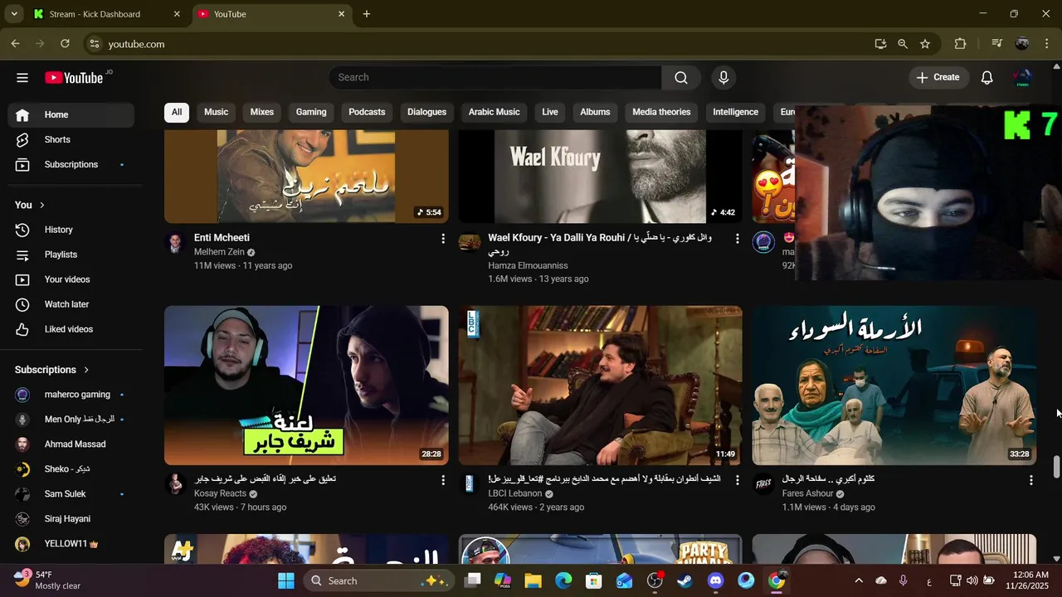Open Your videos in the sidebar
Image resolution: width=1062 pixels, height=597 pixels.
tap(71, 279)
